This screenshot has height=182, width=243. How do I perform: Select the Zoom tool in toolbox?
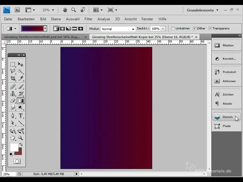pyautogui.click(x=20, y=138)
